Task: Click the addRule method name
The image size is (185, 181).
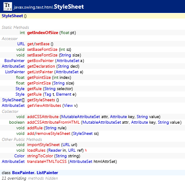Action: [35, 128]
